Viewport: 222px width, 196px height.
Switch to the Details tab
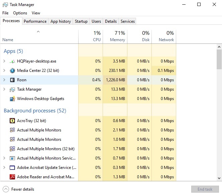coord(111,21)
